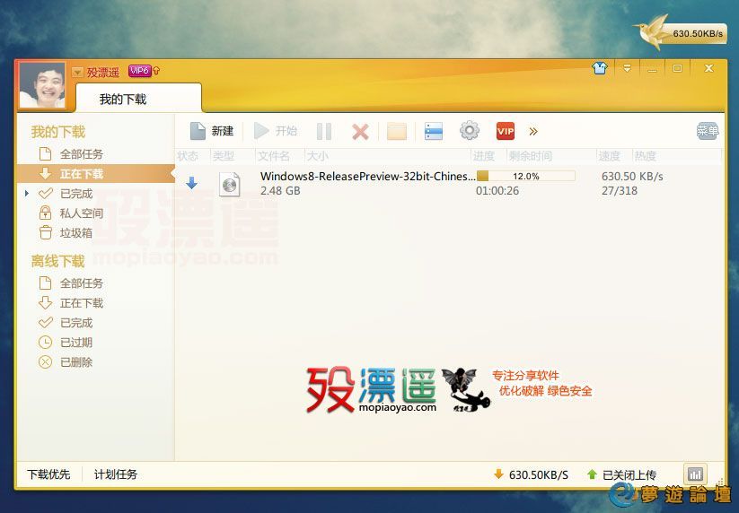Click the blue downloading status arrow
Image resolution: width=739 pixels, height=513 pixels.
click(191, 183)
